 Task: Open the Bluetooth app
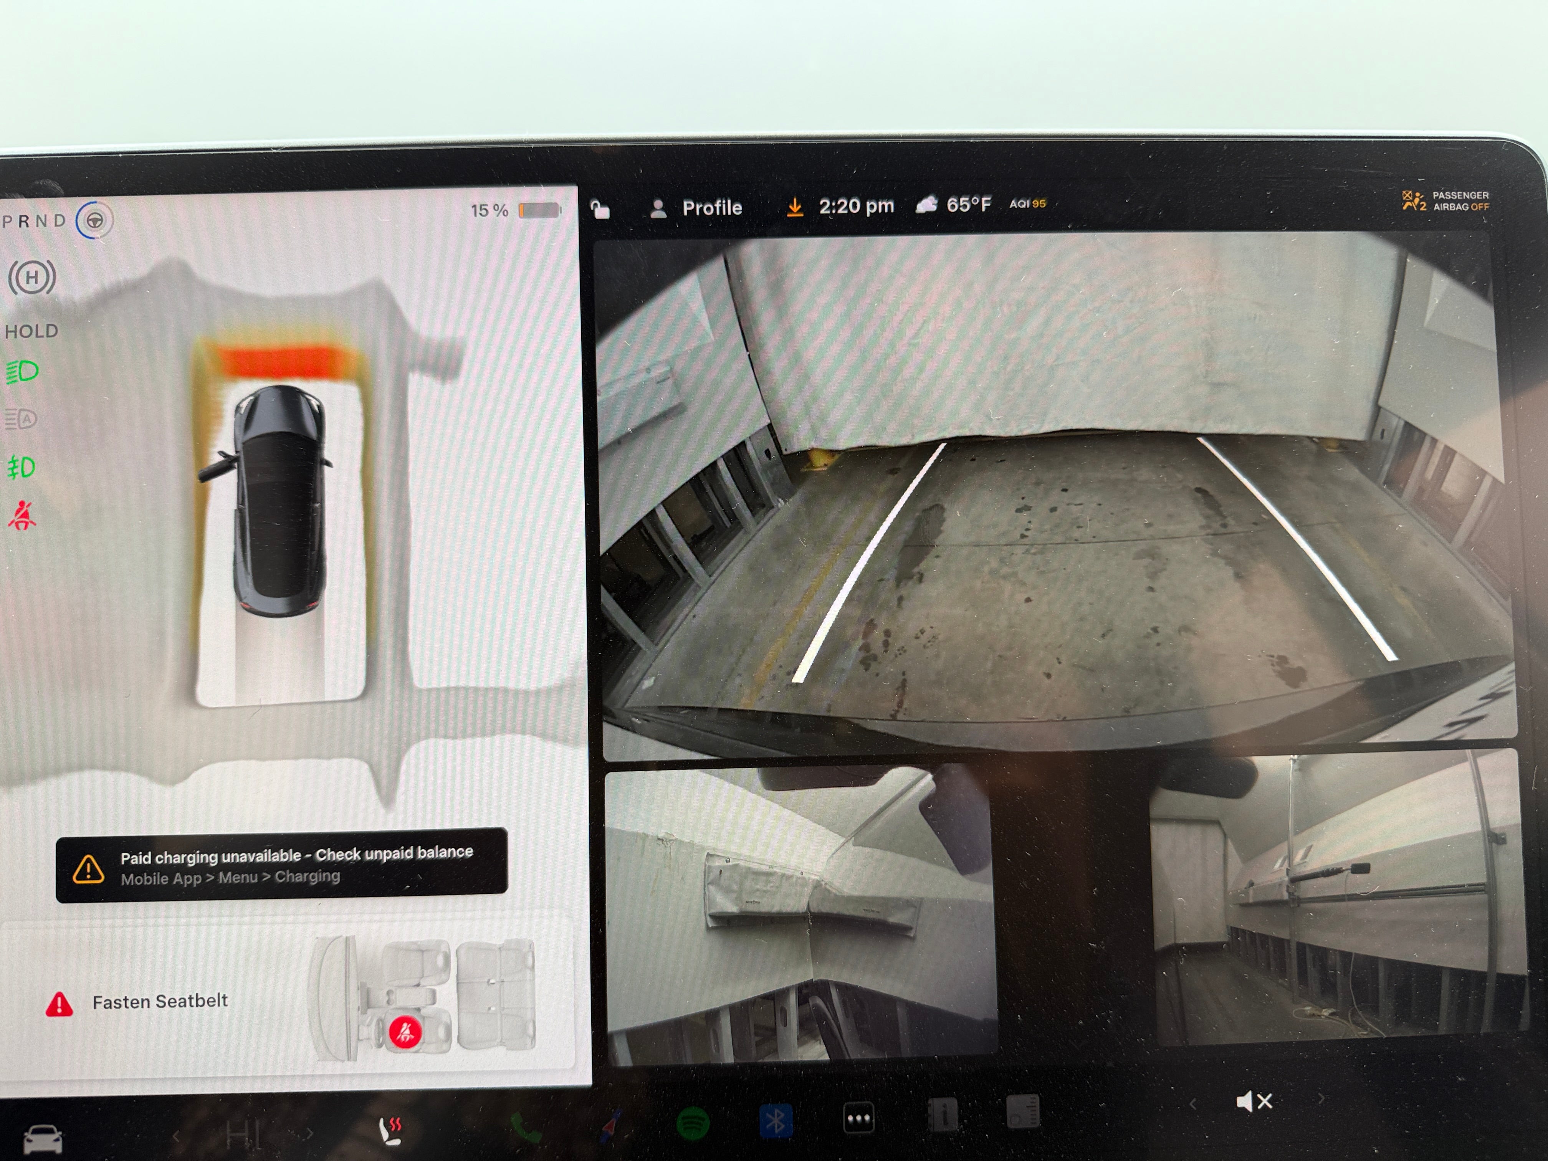[776, 1121]
